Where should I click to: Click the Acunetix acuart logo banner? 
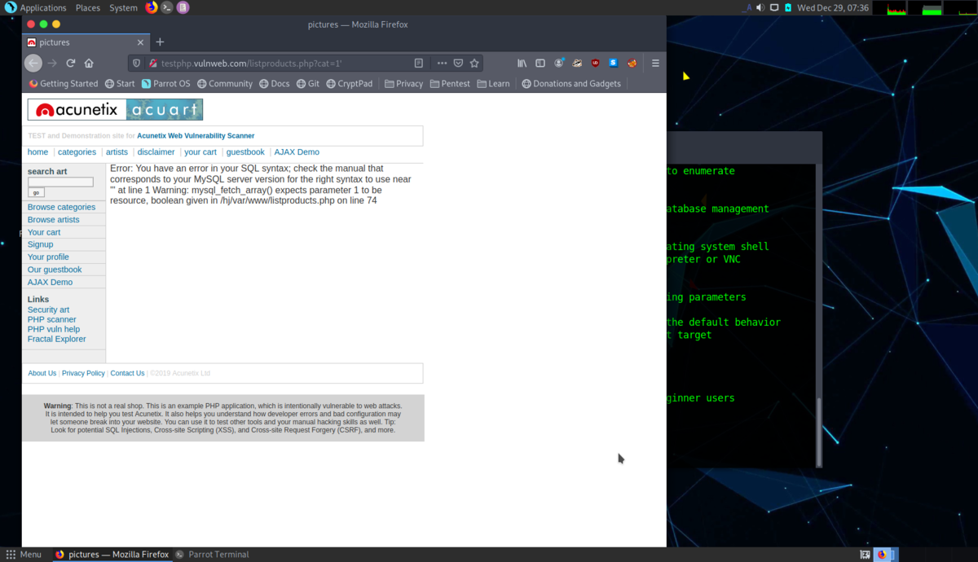coord(115,110)
